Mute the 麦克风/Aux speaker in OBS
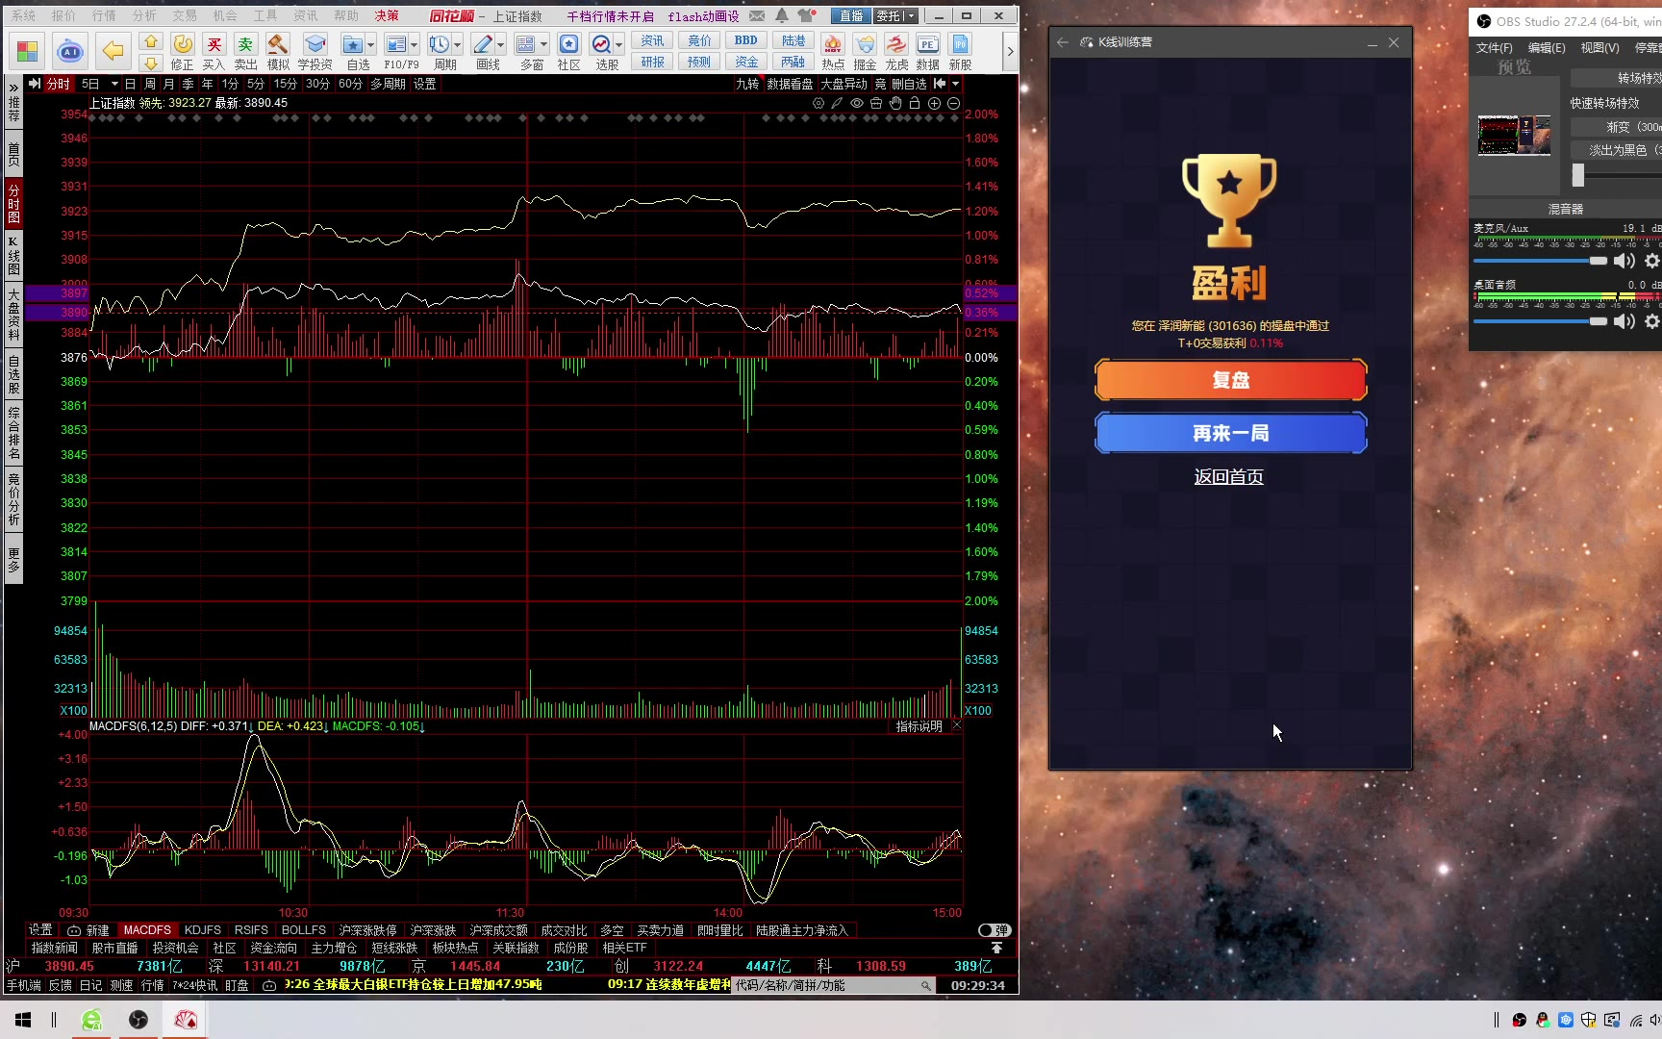The width and height of the screenshot is (1662, 1039). (x=1624, y=261)
